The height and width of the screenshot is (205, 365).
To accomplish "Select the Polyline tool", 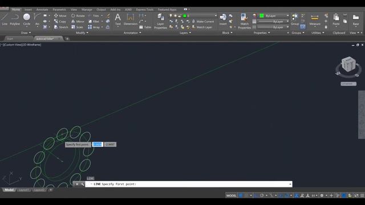I will coord(15,19).
